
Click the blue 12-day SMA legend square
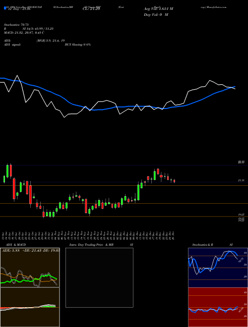click(5, 8)
